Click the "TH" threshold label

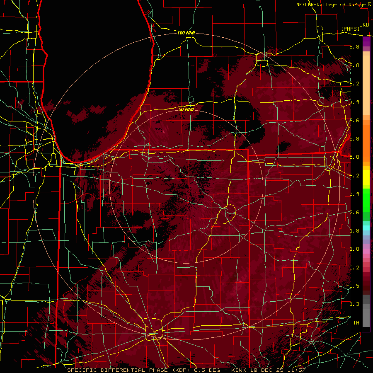coord(356,322)
